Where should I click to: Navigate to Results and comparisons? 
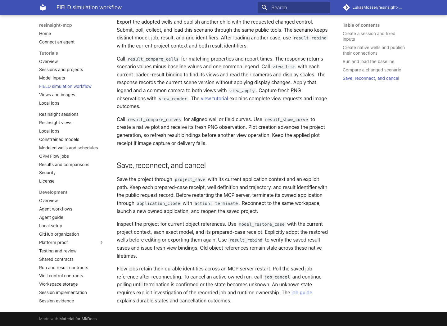pos(64,165)
